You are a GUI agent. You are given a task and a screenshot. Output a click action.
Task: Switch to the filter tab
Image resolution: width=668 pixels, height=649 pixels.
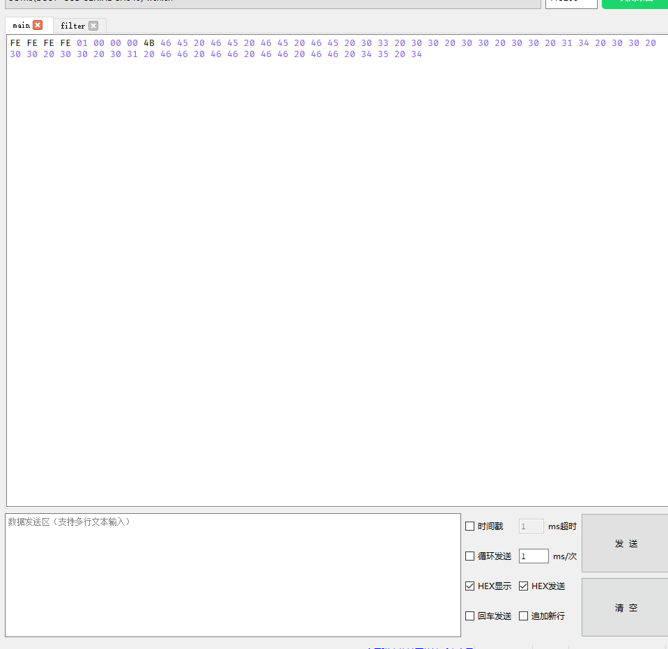pyautogui.click(x=73, y=25)
